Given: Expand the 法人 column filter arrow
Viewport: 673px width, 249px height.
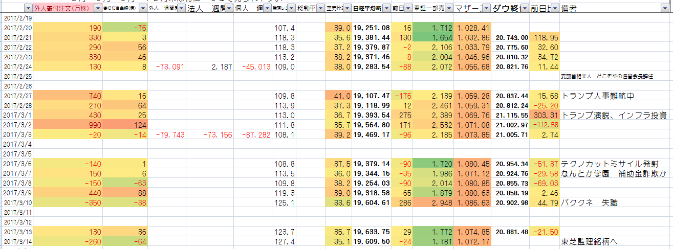Looking at the screenshot, I should tap(228, 9).
